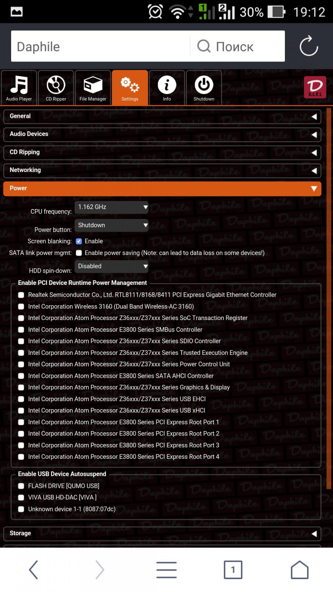Open the File Manager tab

pyautogui.click(x=93, y=88)
